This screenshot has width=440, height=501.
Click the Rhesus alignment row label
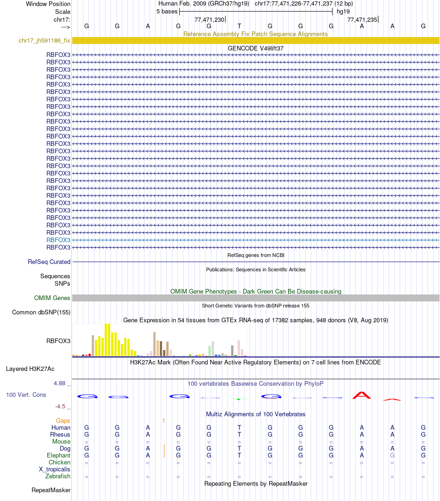pos(60,434)
